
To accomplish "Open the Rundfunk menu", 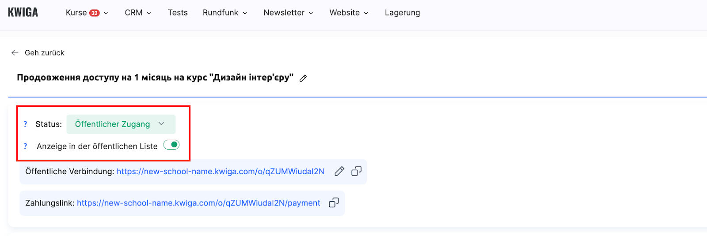I will [224, 13].
